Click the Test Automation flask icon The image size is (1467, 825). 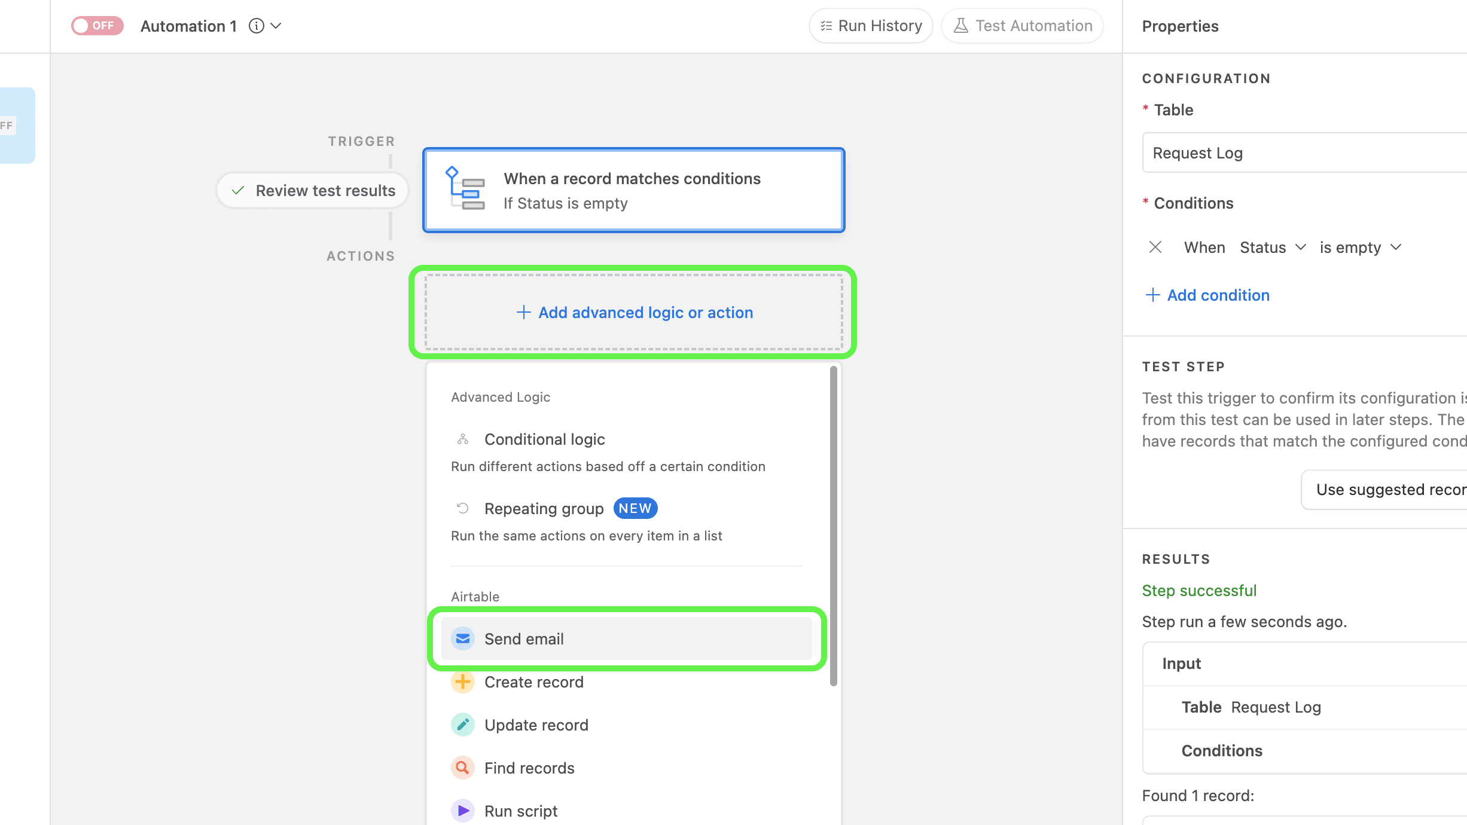(x=960, y=26)
